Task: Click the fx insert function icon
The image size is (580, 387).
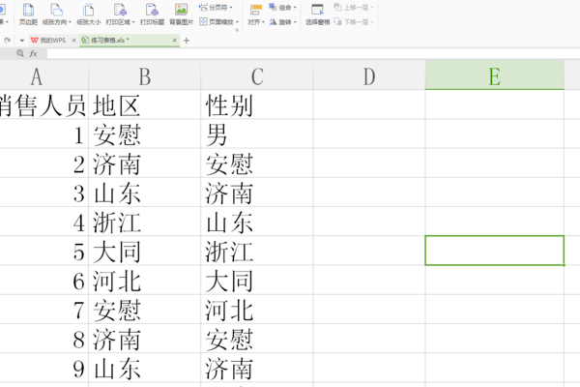Action: tap(33, 54)
